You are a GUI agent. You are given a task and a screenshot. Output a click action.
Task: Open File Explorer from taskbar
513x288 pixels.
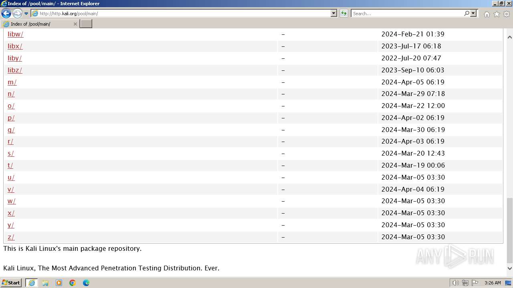pyautogui.click(x=45, y=283)
